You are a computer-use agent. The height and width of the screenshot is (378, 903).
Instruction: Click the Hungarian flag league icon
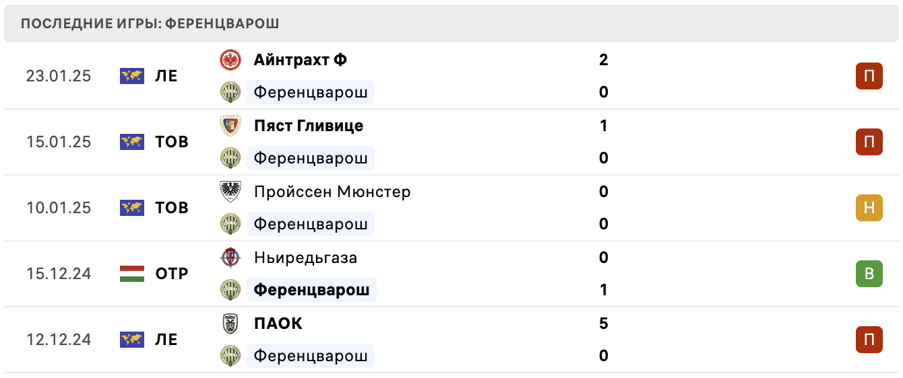(132, 274)
